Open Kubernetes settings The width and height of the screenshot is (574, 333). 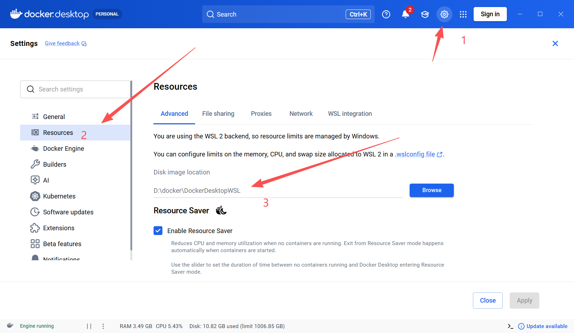[x=75, y=196]
